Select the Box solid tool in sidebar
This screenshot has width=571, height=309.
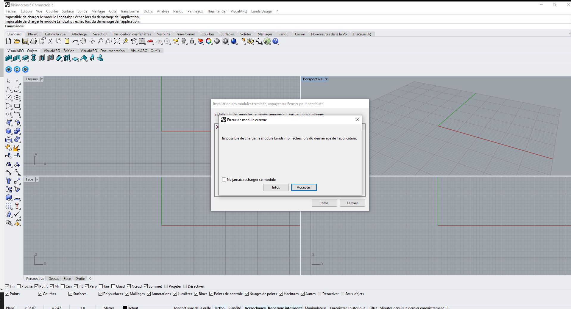(9, 131)
